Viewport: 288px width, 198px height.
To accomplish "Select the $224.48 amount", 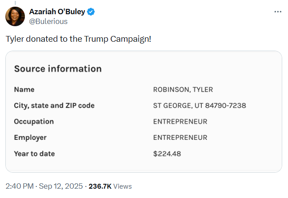I will pyautogui.click(x=167, y=154).
